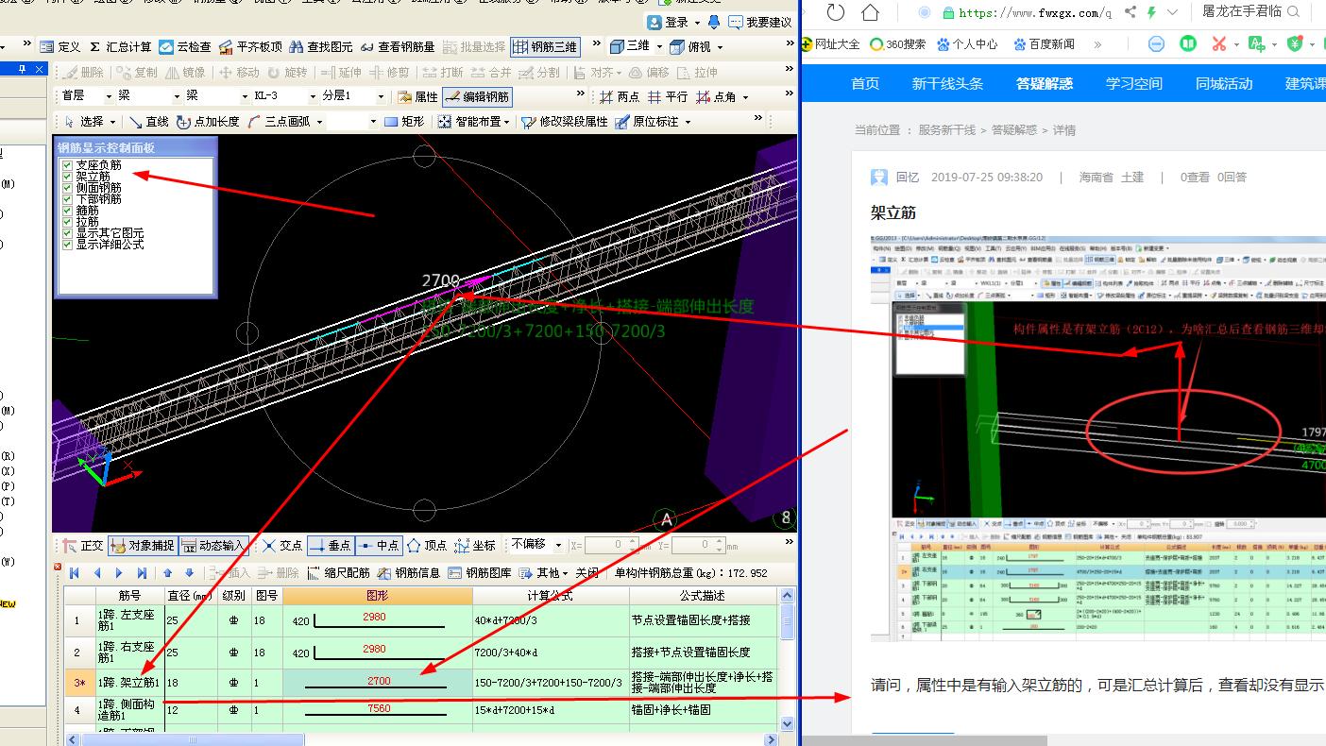The height and width of the screenshot is (746, 1326).
Task: Open 新干线头条 website tab
Action: pos(947,83)
